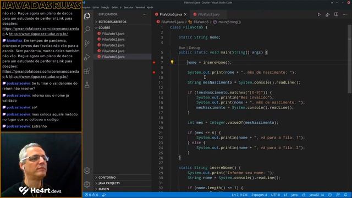This screenshot has height=198, width=352.
Task: Click the debug run icon in editor toolbar
Action: pyautogui.click(x=328, y=15)
